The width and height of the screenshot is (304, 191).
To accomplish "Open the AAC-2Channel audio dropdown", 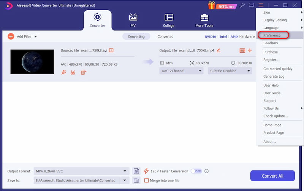I will tap(181, 71).
